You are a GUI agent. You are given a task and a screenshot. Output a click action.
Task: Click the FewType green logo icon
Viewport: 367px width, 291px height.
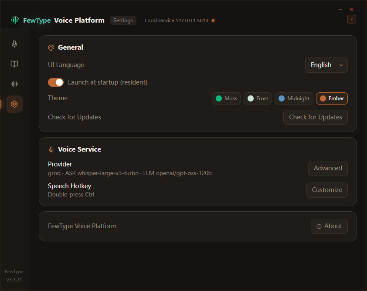pos(15,20)
